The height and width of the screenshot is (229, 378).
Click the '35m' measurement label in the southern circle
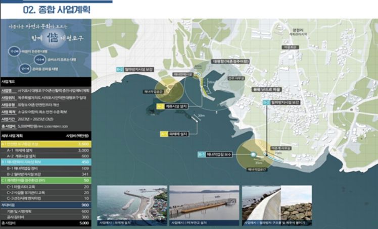[258, 163]
